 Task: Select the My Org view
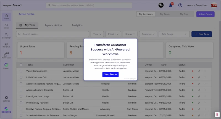coord(184,14)
